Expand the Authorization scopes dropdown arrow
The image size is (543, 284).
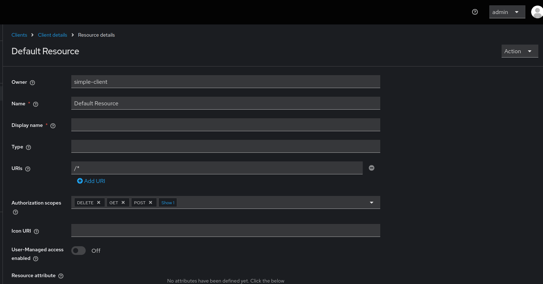point(371,202)
